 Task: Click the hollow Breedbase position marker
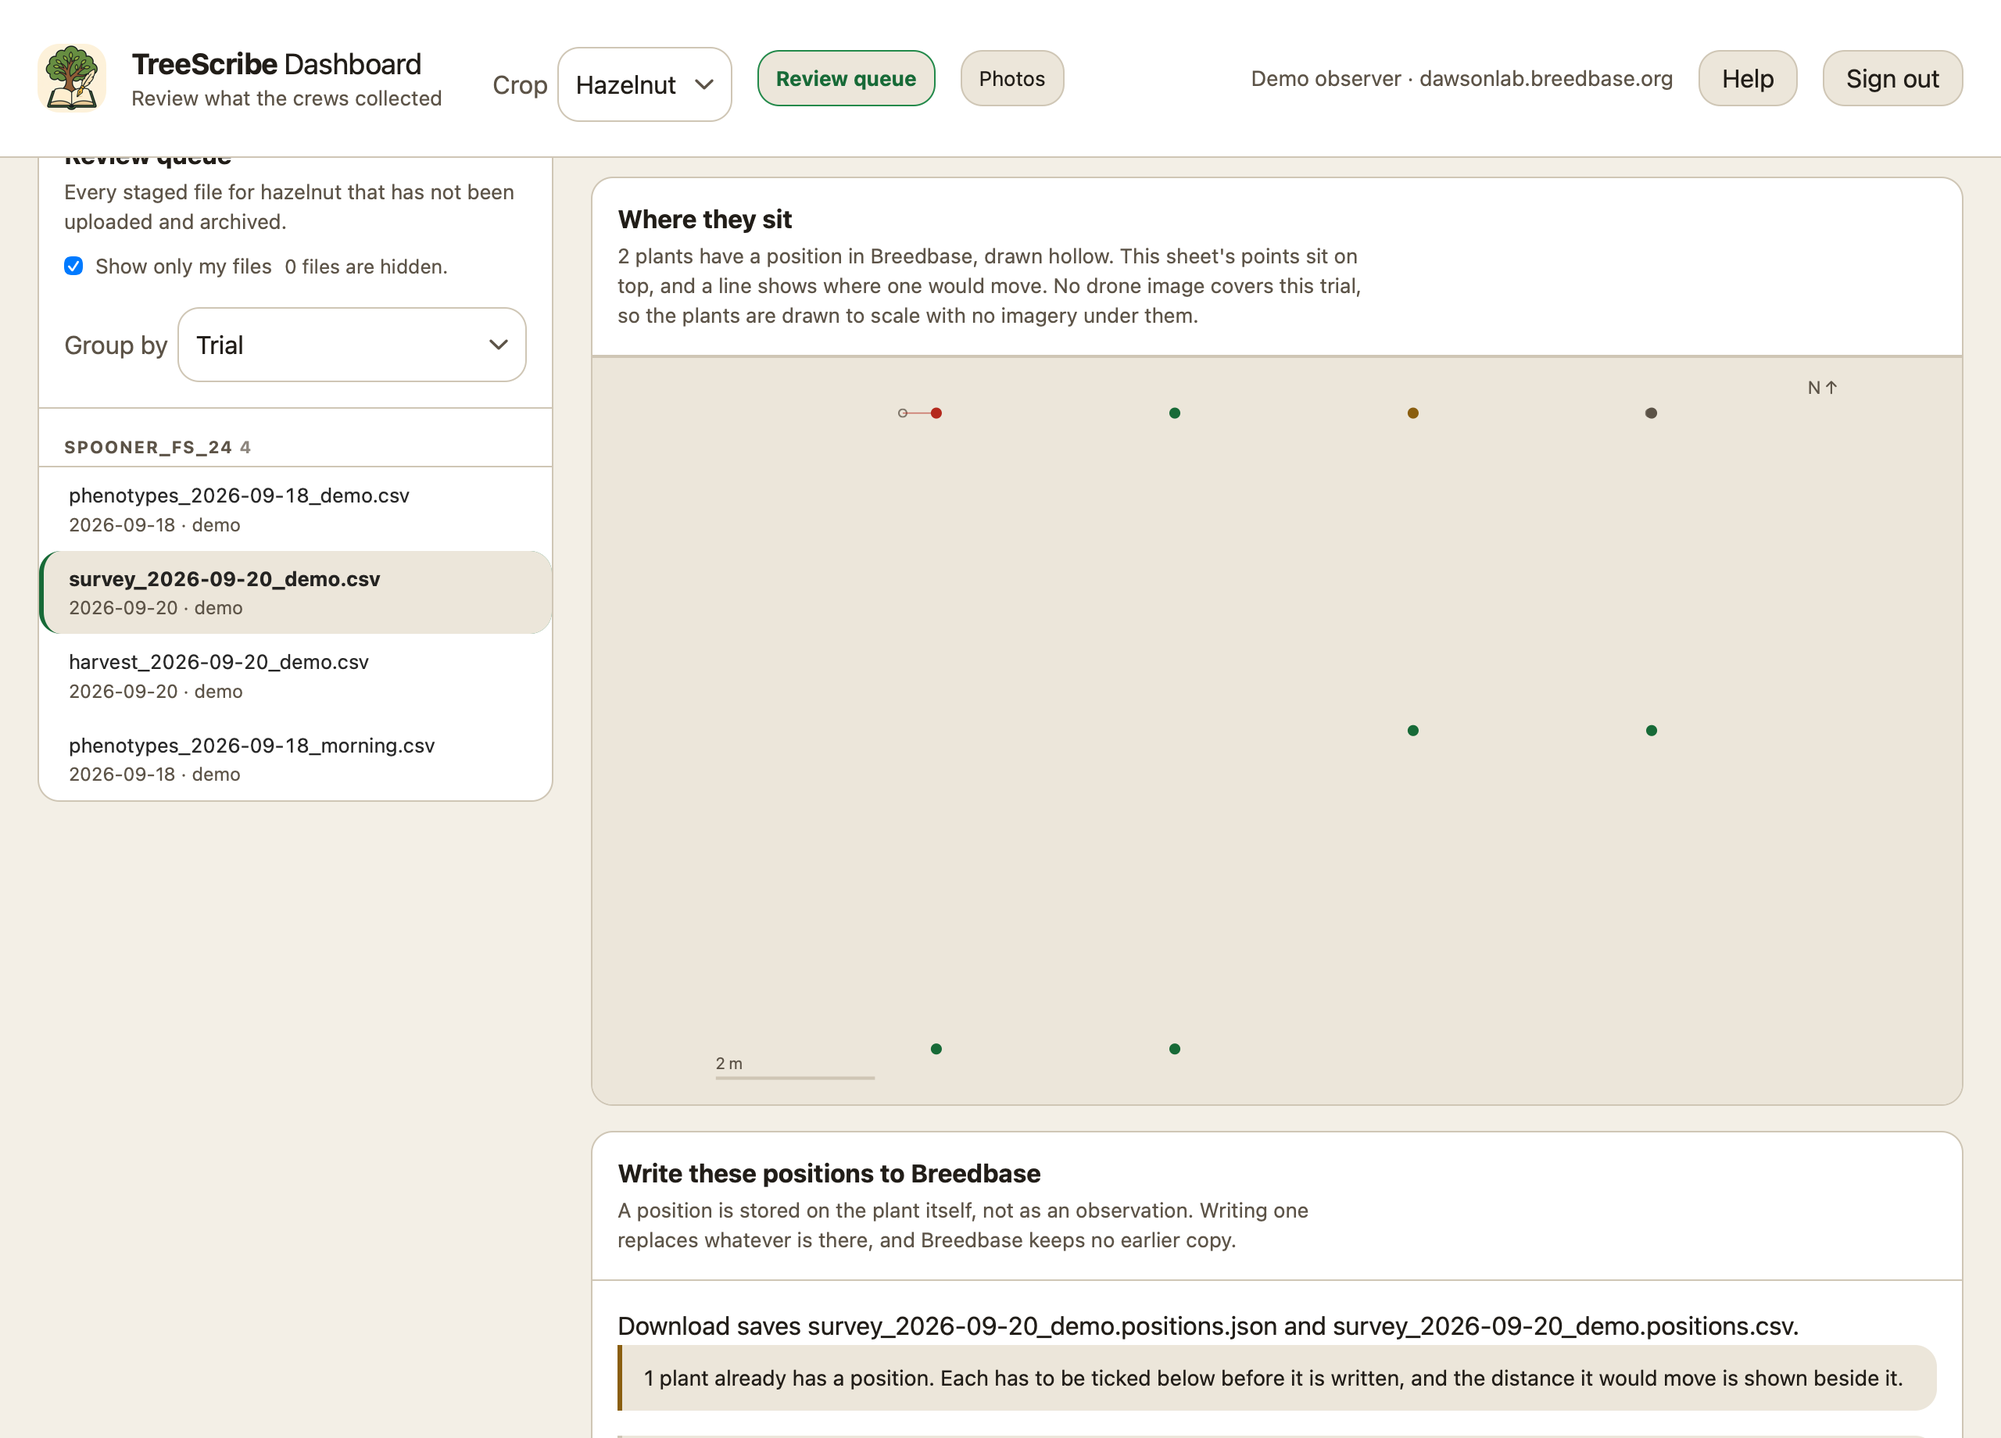click(903, 413)
